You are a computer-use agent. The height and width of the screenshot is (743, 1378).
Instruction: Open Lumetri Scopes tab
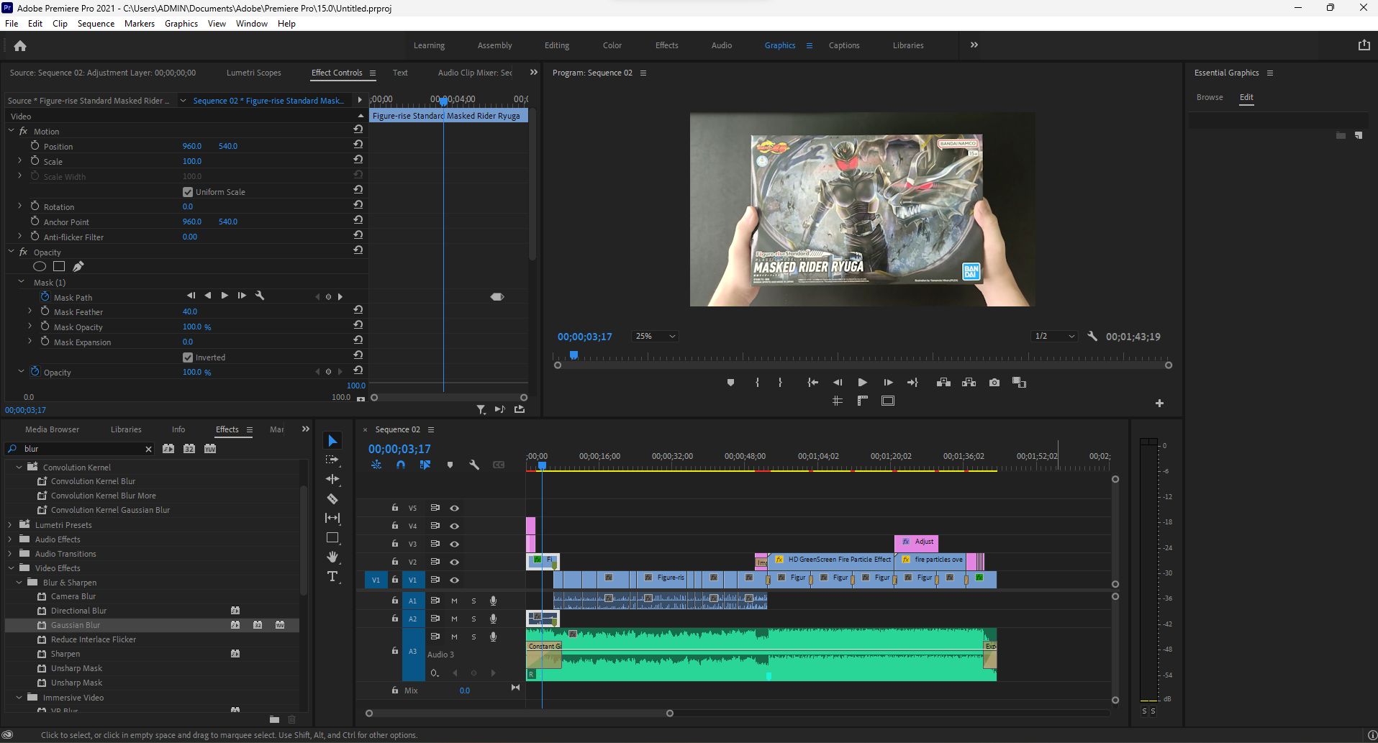point(253,73)
